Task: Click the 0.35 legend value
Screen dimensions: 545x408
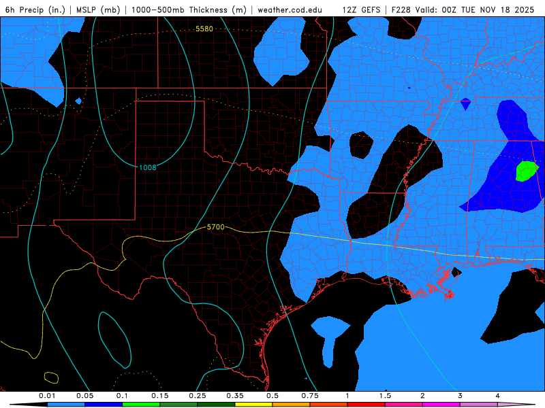Action: (235, 396)
